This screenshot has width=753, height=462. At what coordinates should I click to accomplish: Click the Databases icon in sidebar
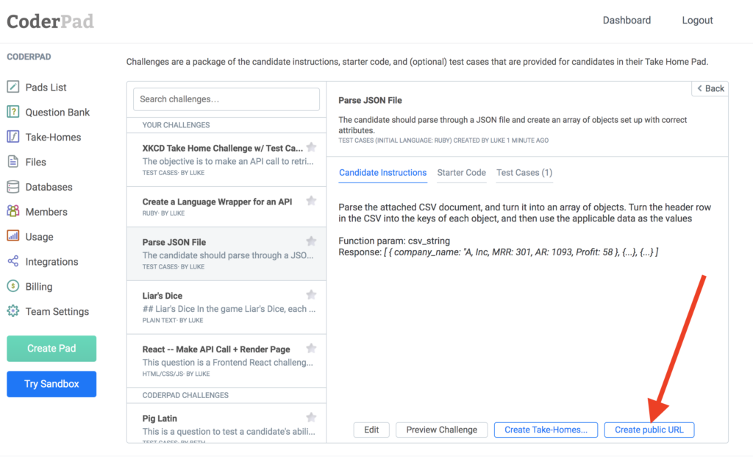coord(13,187)
